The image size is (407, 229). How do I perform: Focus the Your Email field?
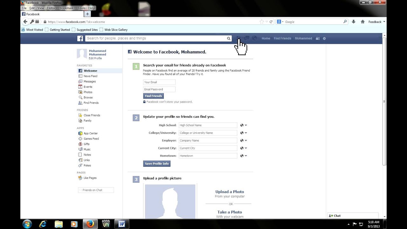tap(159, 82)
